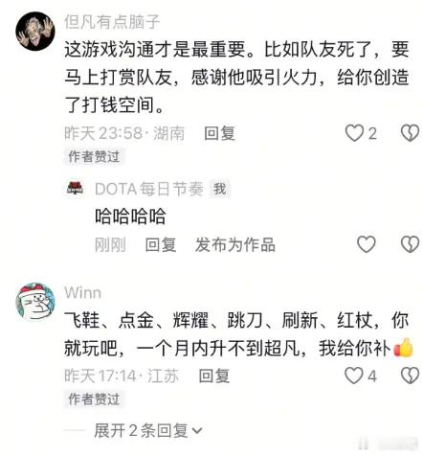Open 但凡有点脑子's profile avatar
This screenshot has height=456, width=423.
35,31
